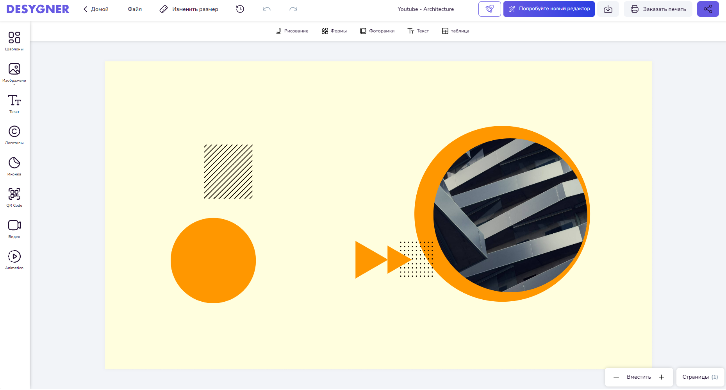Open the Страницы (1) pages panel
726x390 pixels.
[x=700, y=377]
